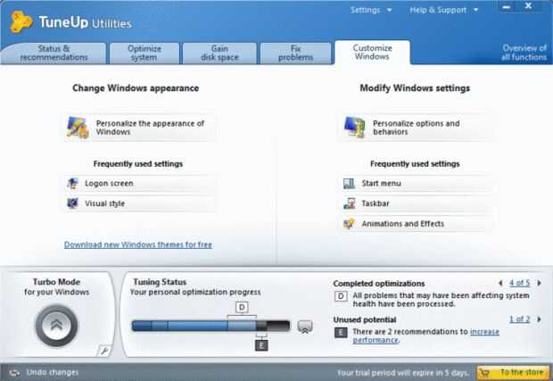Image resolution: width=553 pixels, height=381 pixels.
Task: Show next completed optimization
Action: 540,283
